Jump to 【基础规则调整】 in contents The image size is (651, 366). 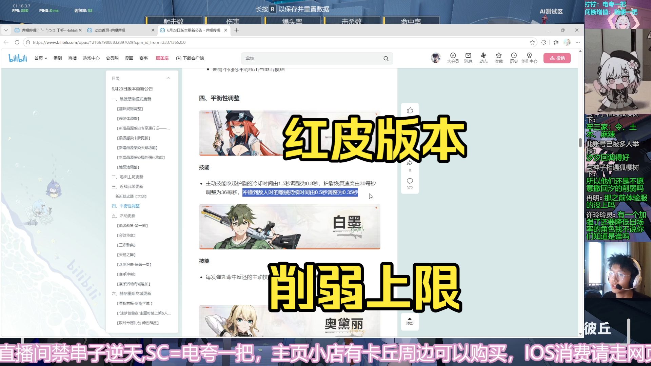(130, 109)
